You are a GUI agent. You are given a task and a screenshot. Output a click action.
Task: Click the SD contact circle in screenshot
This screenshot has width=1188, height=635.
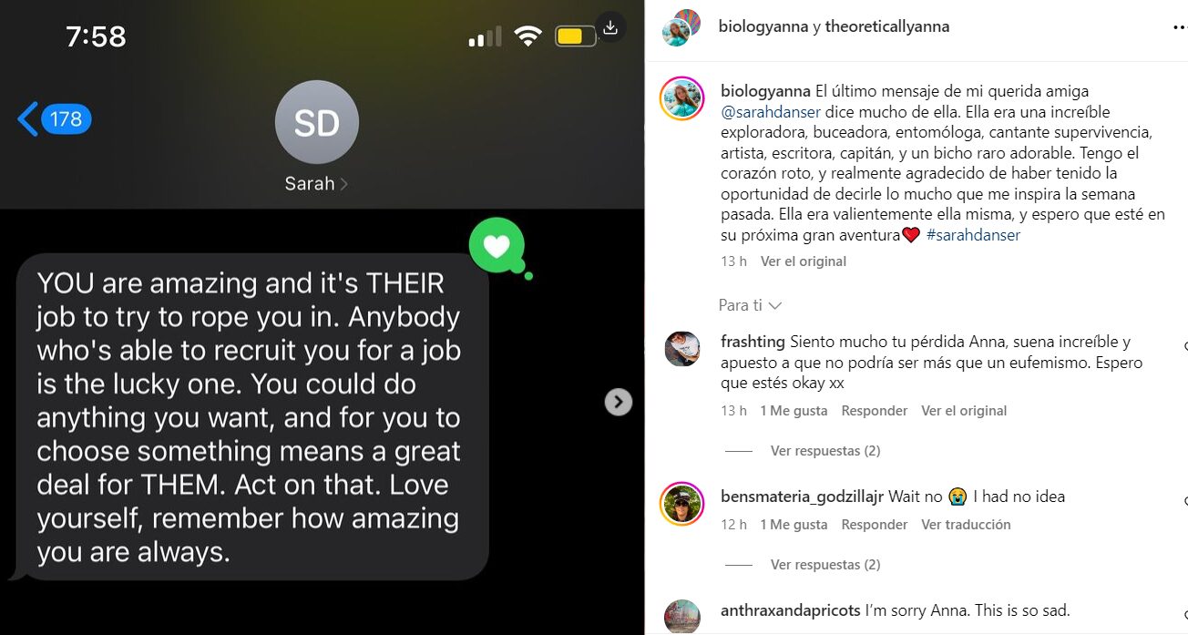(x=317, y=122)
